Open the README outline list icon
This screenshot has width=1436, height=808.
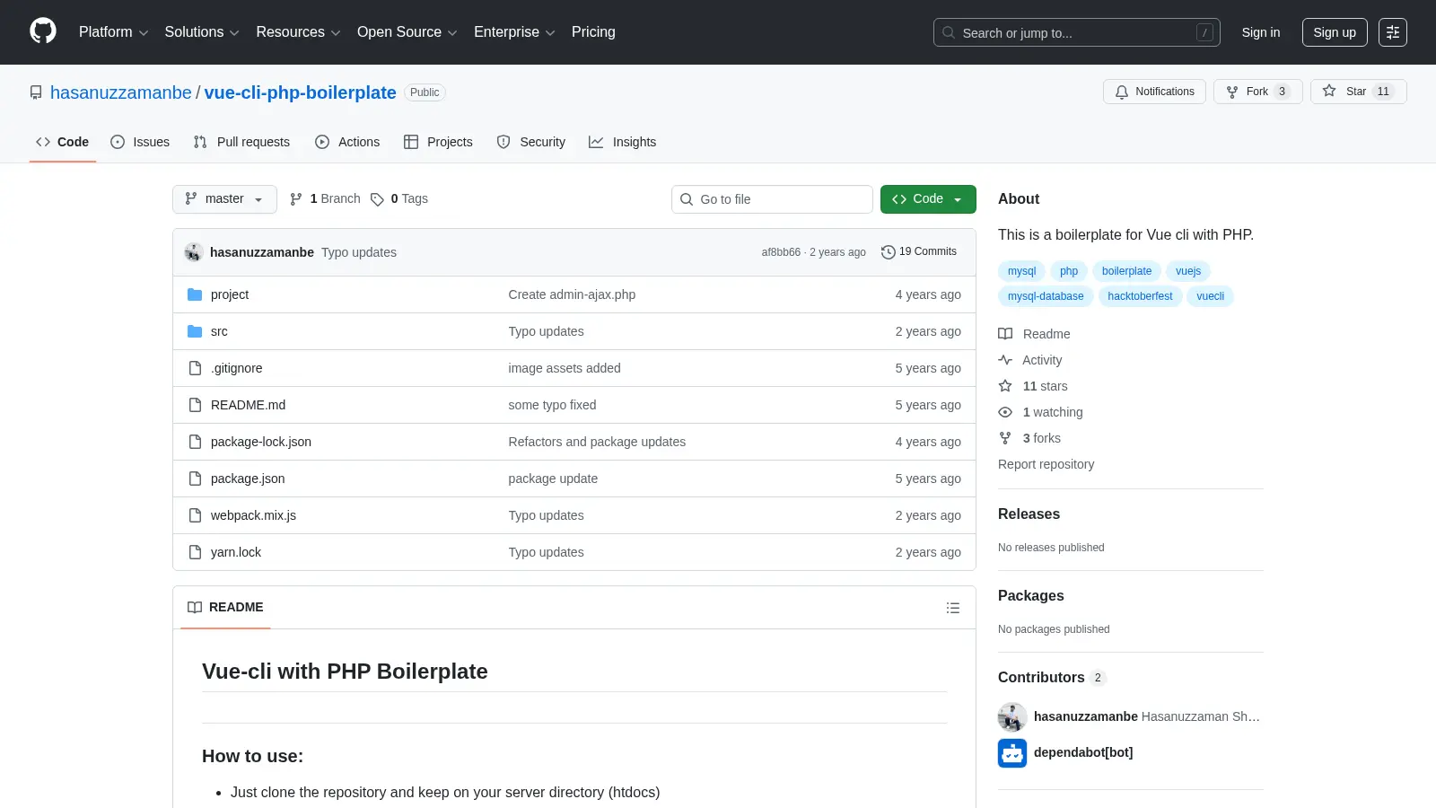(x=953, y=608)
